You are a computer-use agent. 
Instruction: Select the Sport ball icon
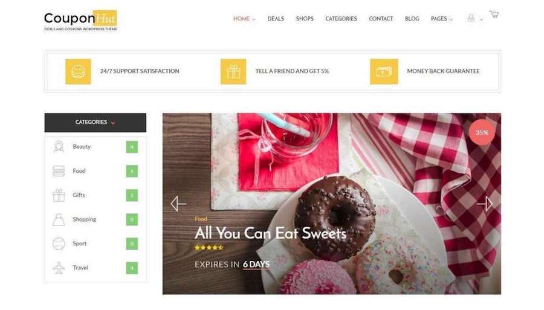coord(59,244)
